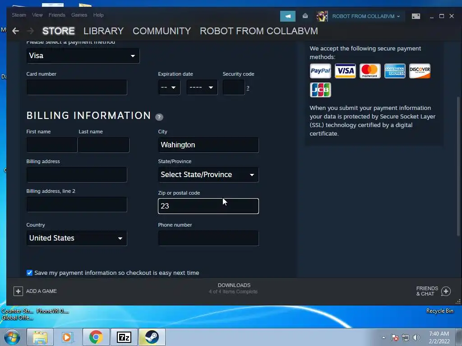The width and height of the screenshot is (462, 346).
Task: Click the Downloads status button
Action: pyautogui.click(x=234, y=288)
